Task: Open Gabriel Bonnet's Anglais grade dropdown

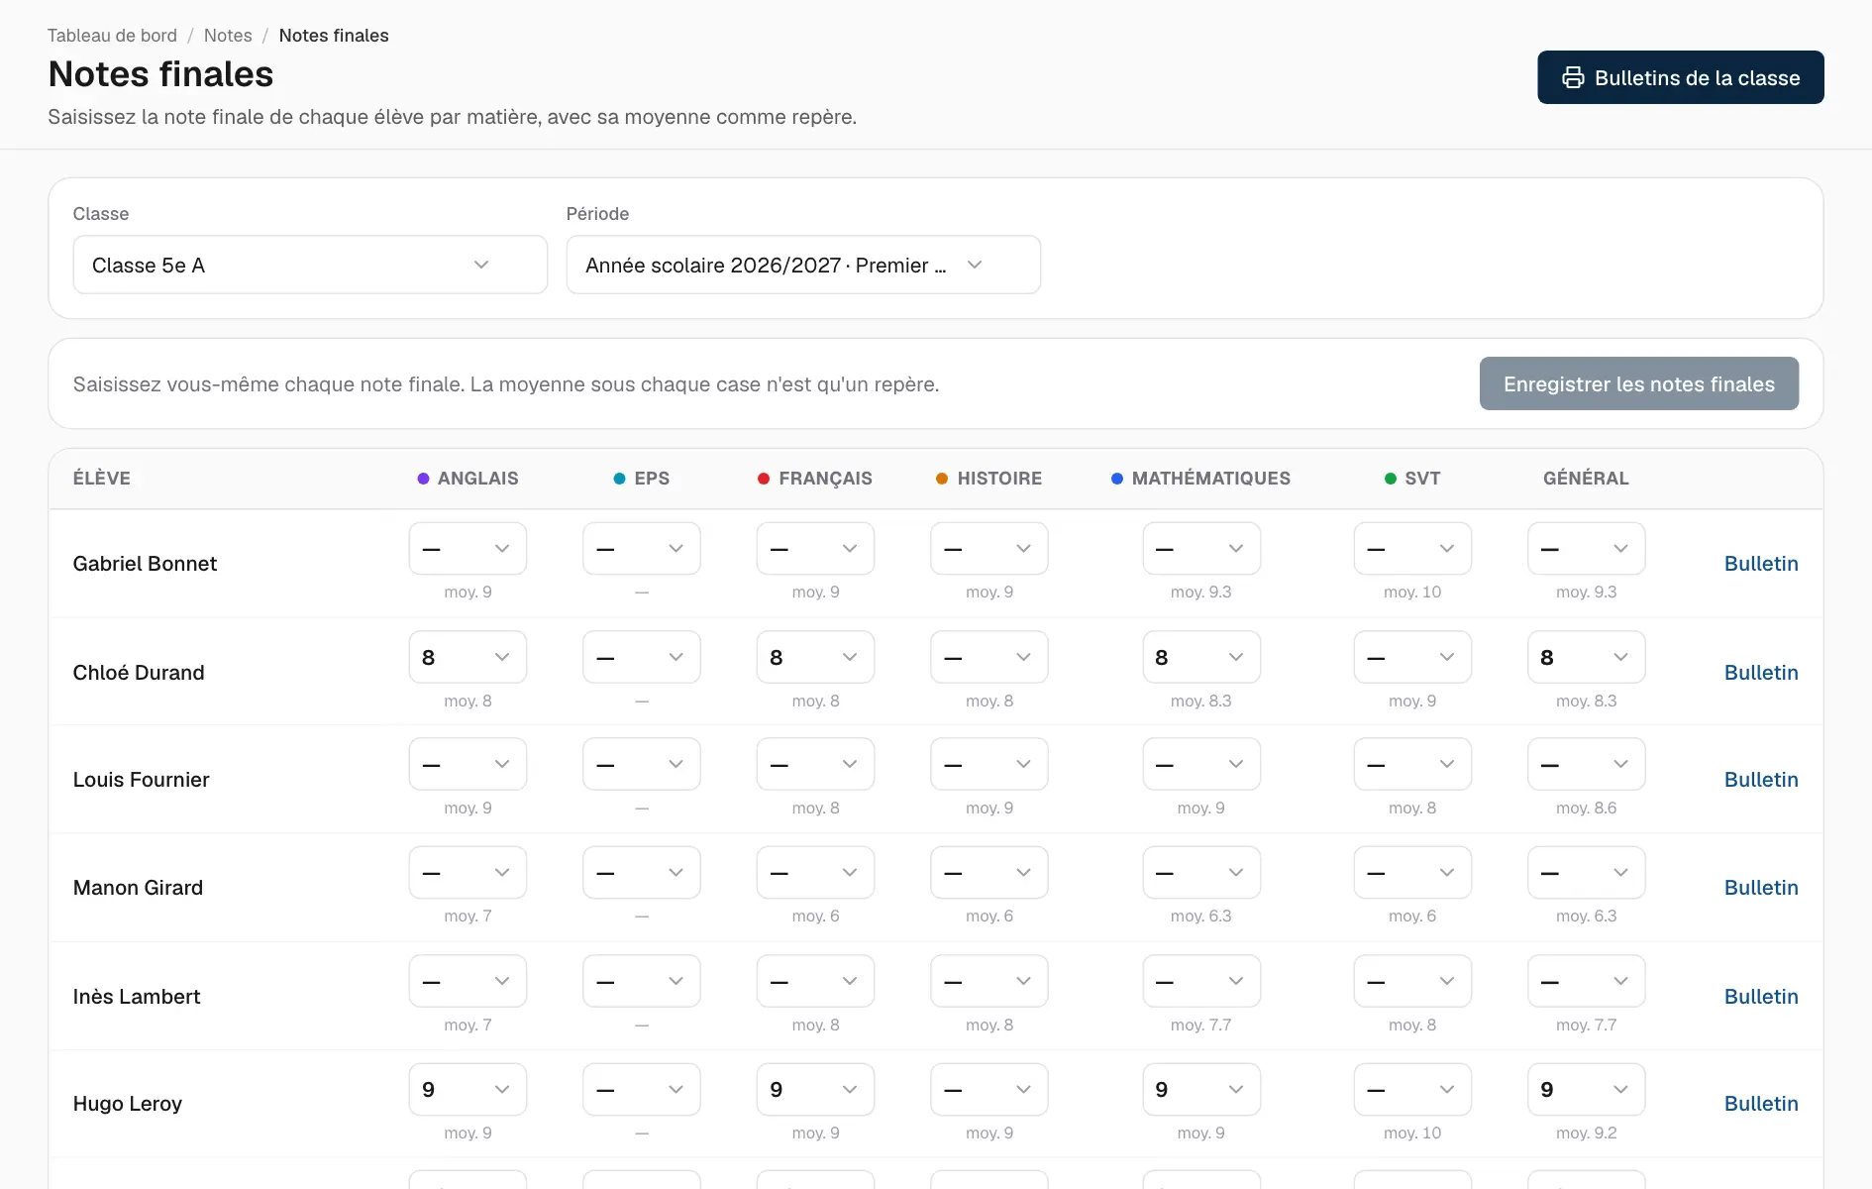Action: (468, 548)
